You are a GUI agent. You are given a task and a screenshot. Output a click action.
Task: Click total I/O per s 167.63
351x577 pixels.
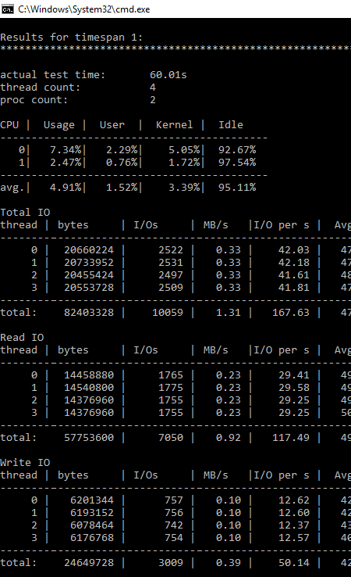point(291,313)
